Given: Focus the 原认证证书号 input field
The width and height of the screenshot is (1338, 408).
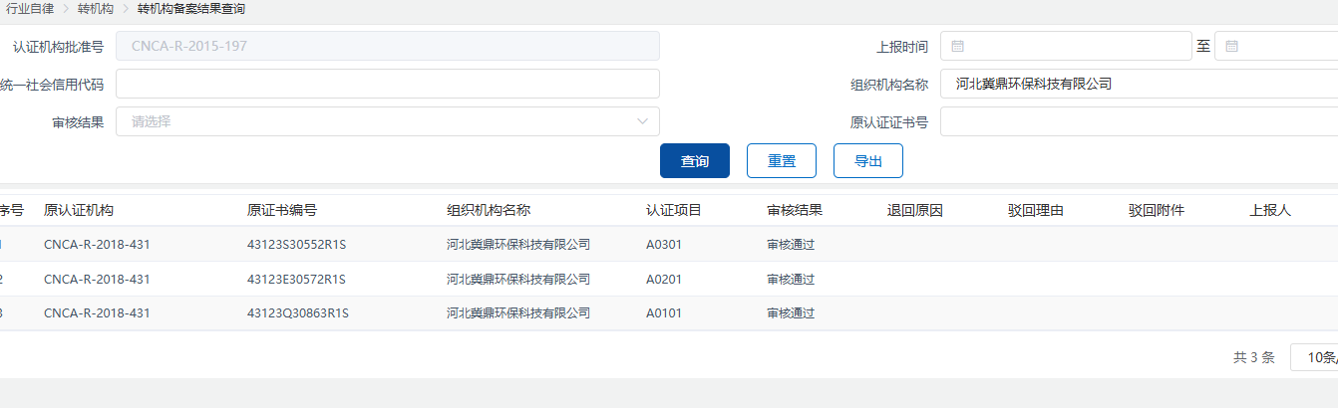Looking at the screenshot, I should [1137, 122].
